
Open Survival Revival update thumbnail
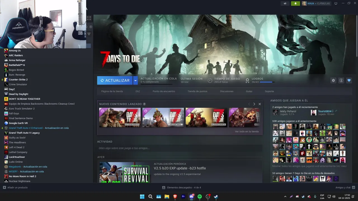124,172
